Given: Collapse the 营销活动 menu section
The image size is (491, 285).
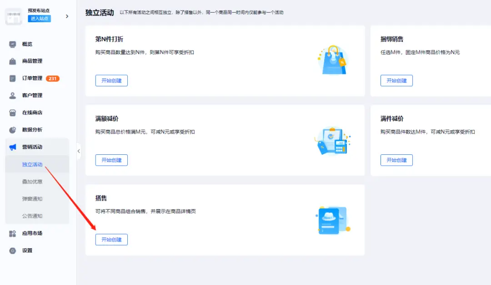Looking at the screenshot, I should point(32,147).
